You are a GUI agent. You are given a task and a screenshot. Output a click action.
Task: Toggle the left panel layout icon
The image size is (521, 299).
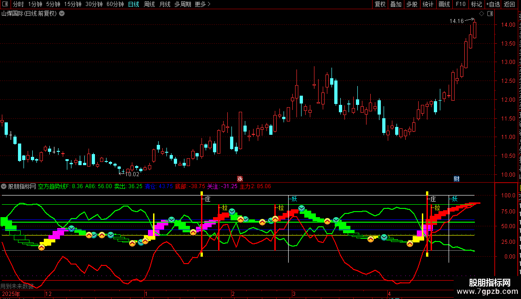coord(5,4)
